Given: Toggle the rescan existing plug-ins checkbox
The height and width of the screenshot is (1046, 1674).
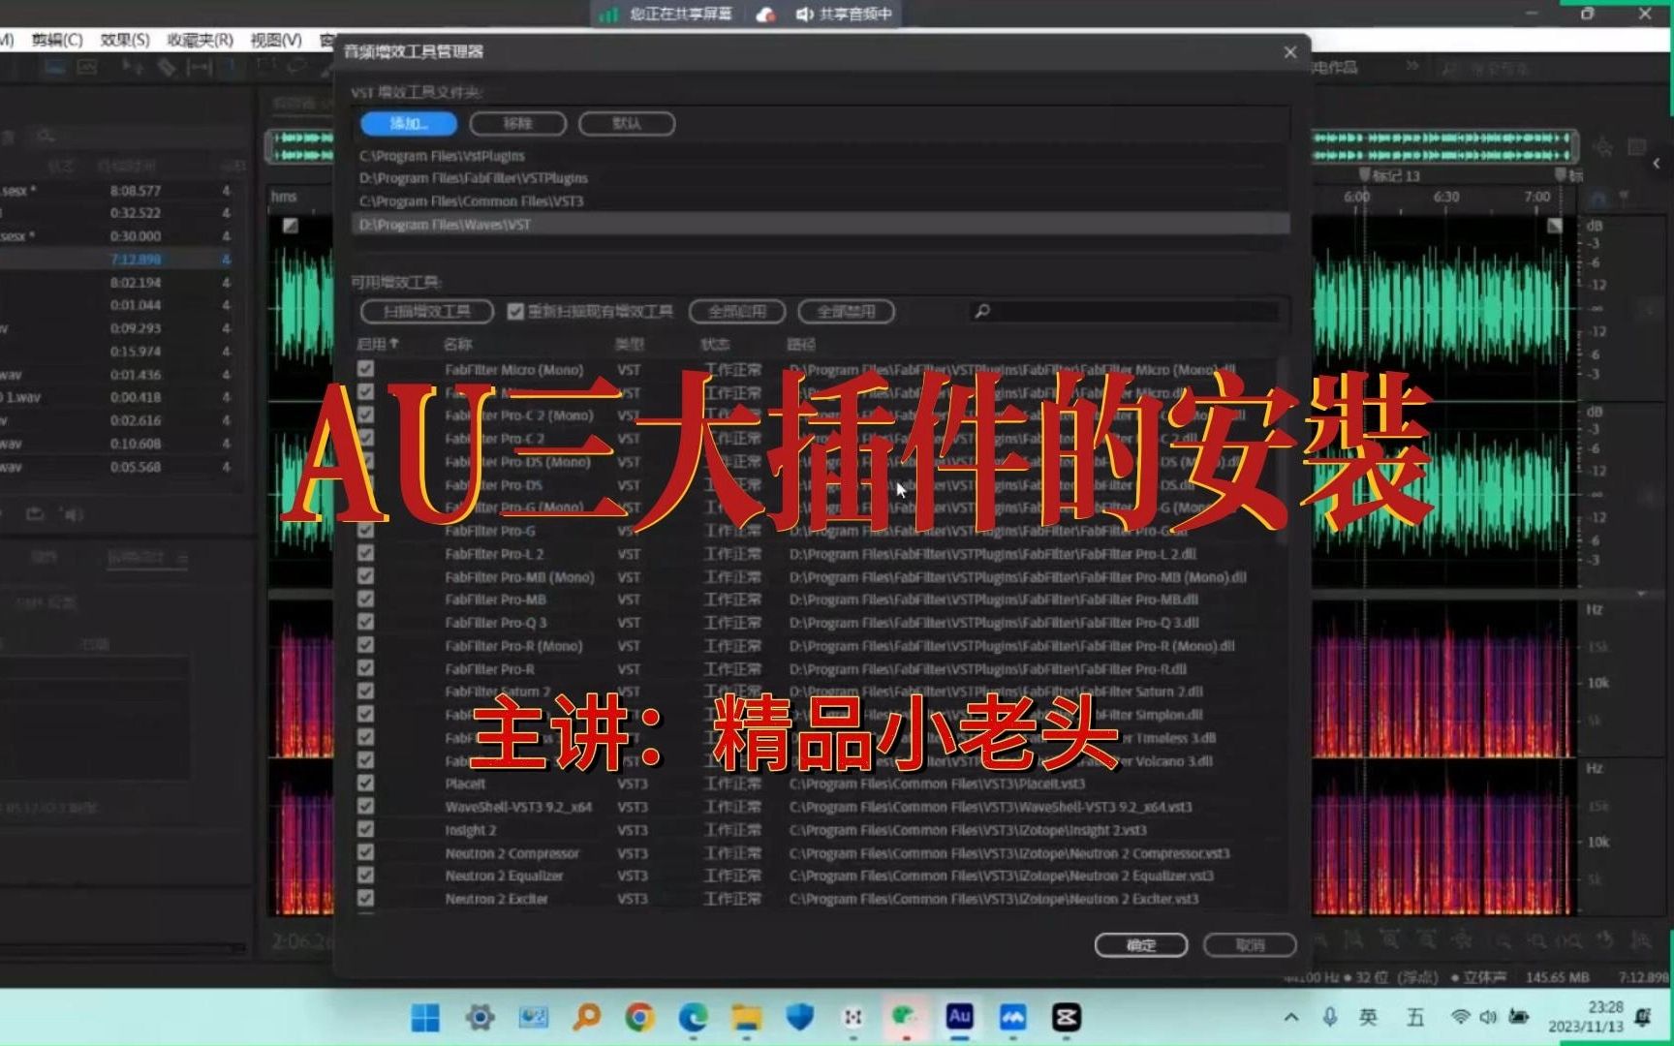Looking at the screenshot, I should click(515, 311).
